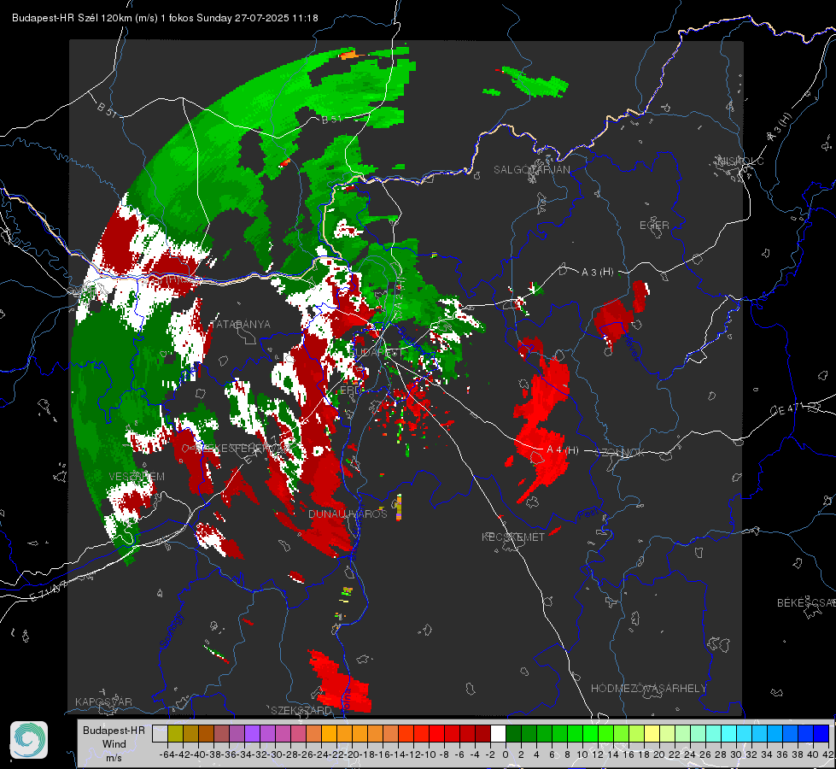Click the Budapest-HR Wind m/s legend title
Image resolution: width=836 pixels, height=769 pixels.
tap(114, 744)
